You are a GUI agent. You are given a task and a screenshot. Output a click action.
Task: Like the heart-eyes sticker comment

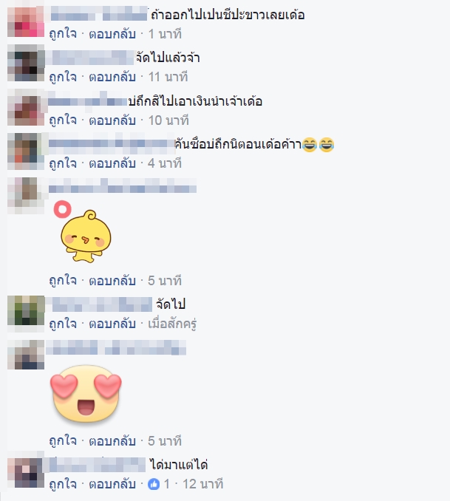point(63,441)
